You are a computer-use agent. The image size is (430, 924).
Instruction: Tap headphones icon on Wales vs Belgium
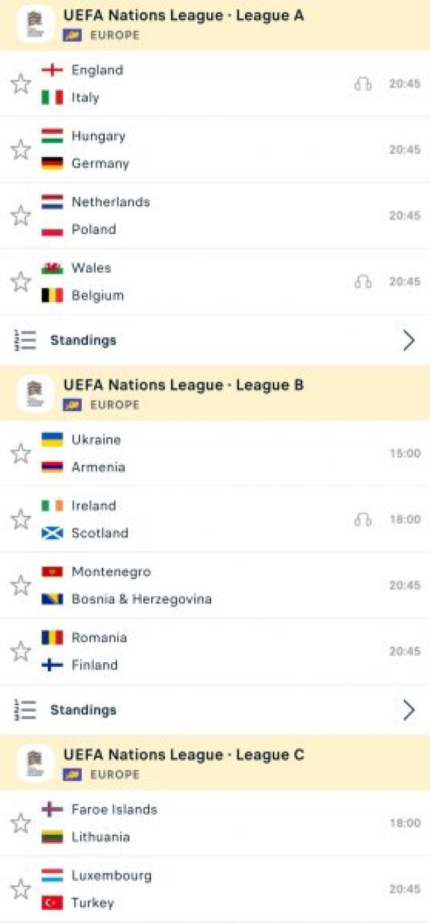tap(363, 282)
